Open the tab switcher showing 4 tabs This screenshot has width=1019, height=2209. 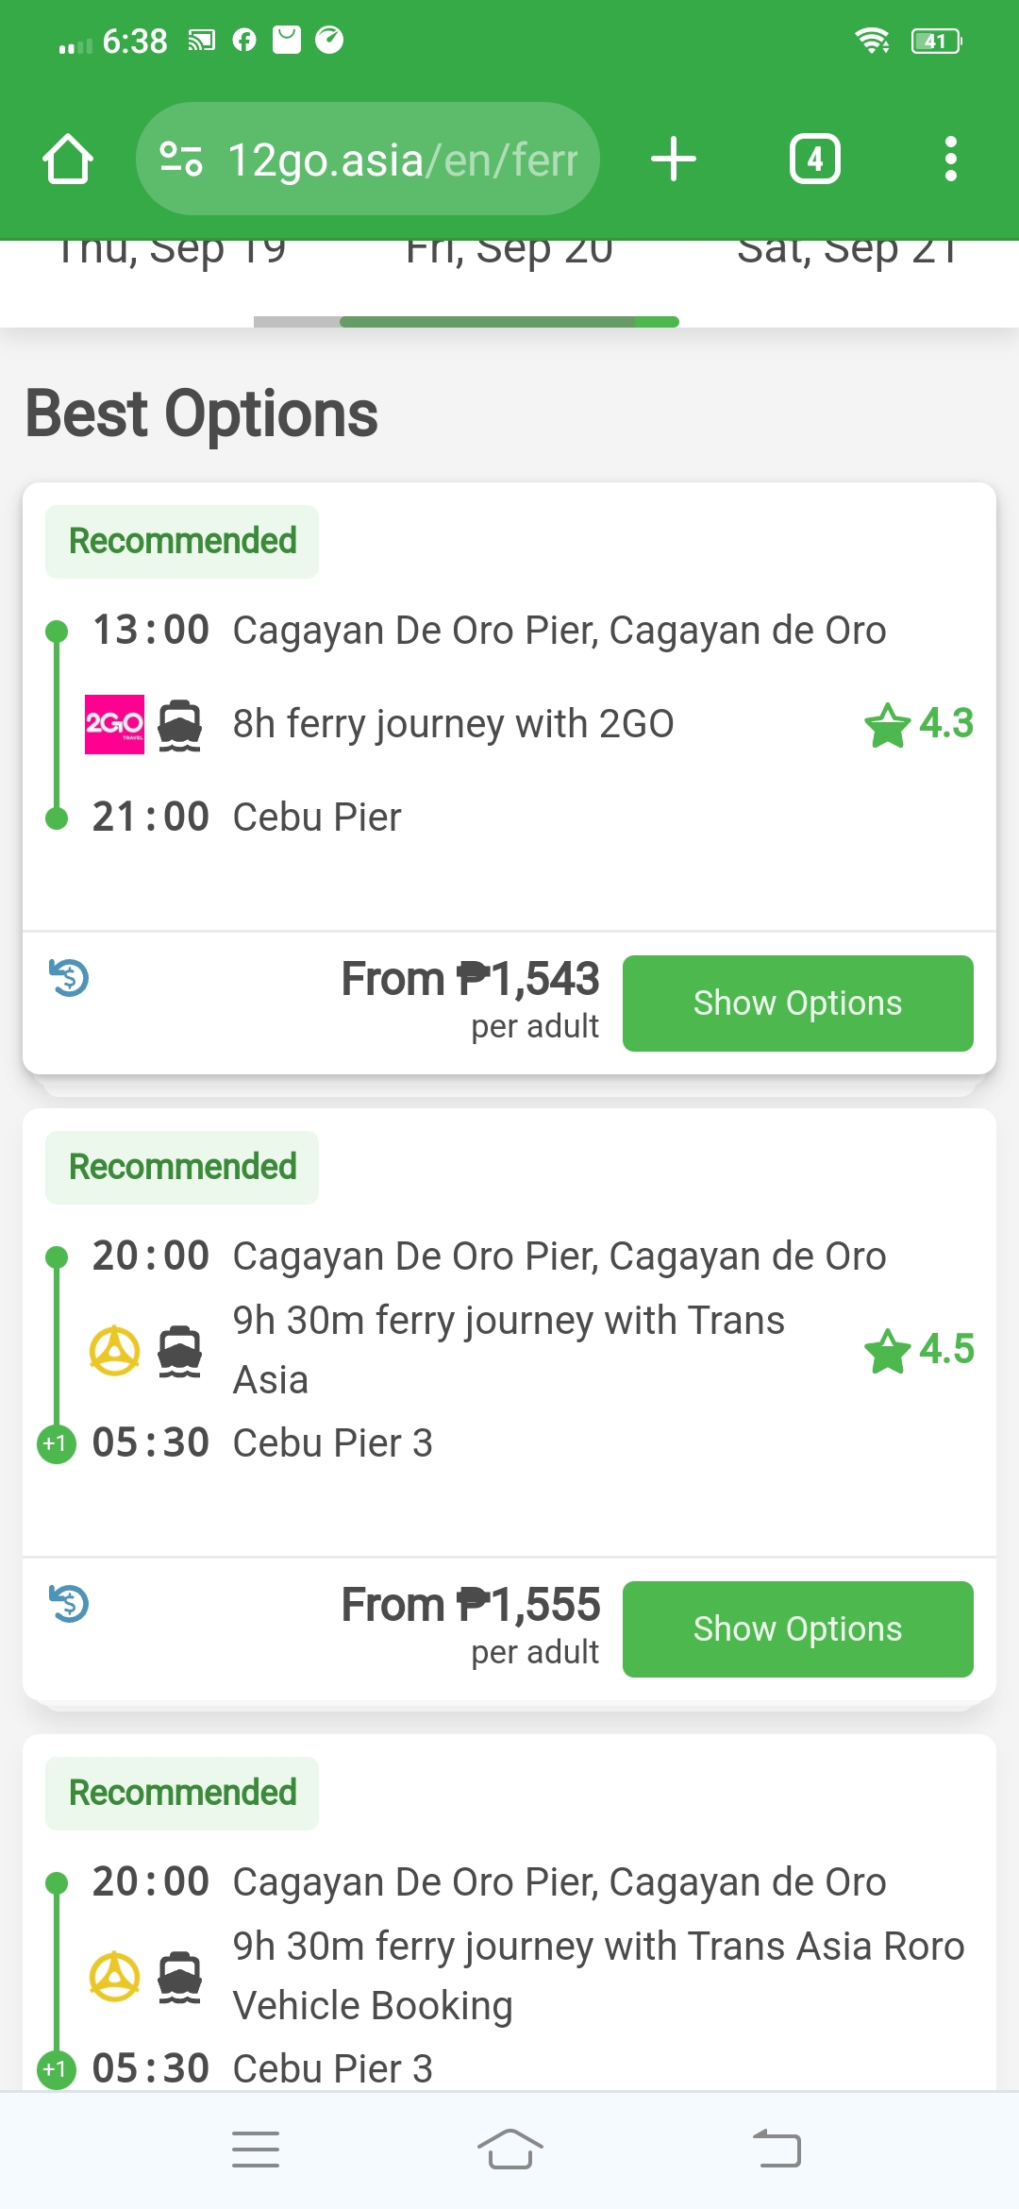click(x=814, y=159)
